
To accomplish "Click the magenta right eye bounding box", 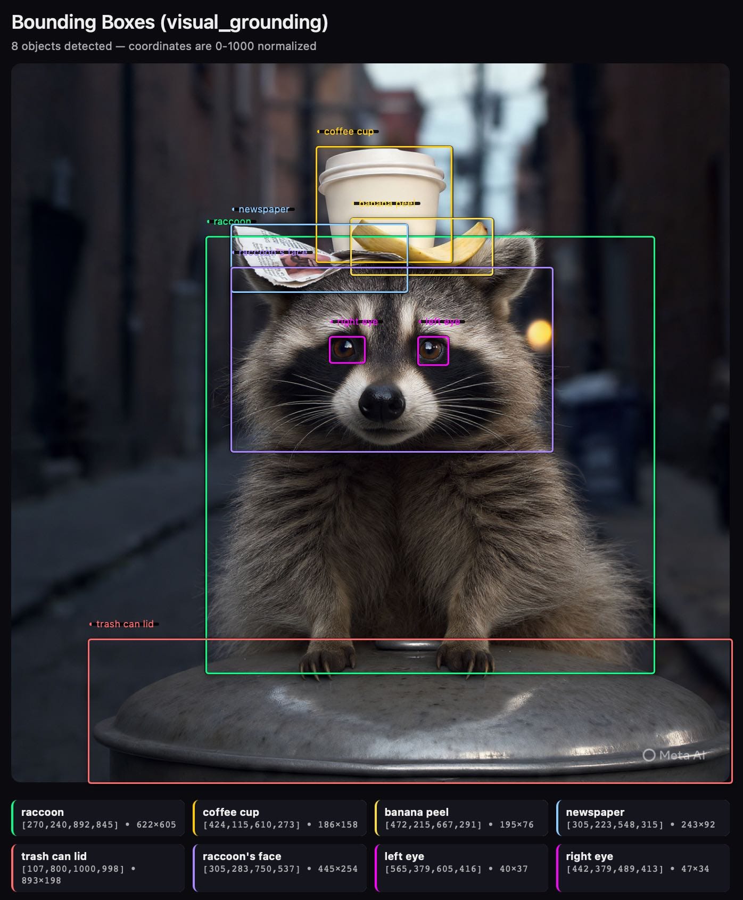I will pos(348,350).
